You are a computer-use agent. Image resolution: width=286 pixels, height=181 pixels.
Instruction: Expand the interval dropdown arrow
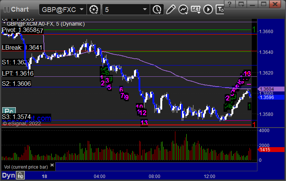[145, 9]
